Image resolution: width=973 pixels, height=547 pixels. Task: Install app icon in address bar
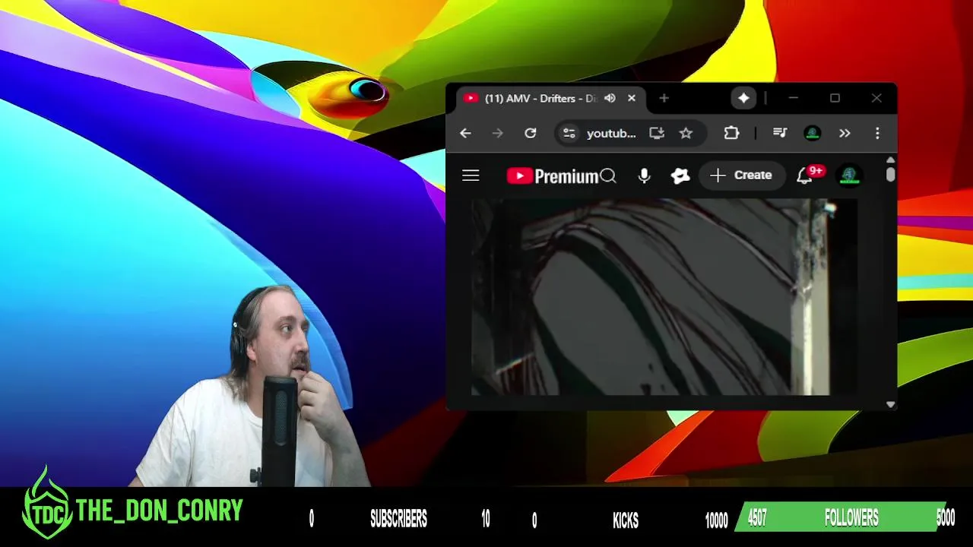pos(657,133)
